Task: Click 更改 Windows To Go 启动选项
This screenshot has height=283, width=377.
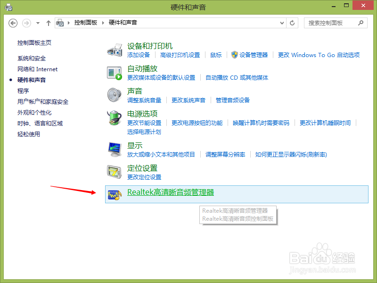Action: (319, 55)
